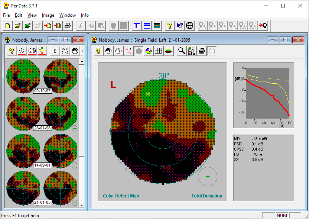This screenshot has width=309, height=219.
Task: Show patient info with the 'i' icon
Action: pos(55,51)
